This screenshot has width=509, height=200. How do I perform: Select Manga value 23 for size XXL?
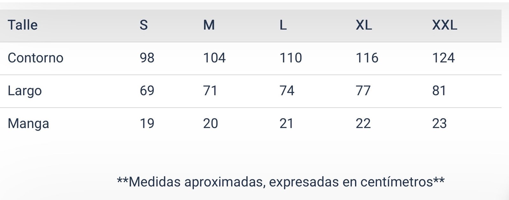pyautogui.click(x=439, y=123)
